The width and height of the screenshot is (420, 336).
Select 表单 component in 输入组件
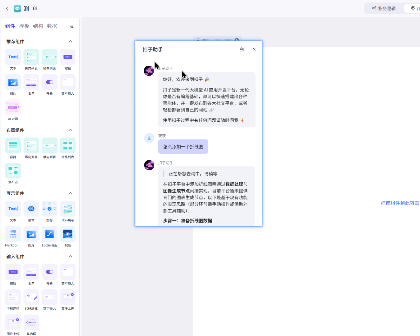tap(31, 275)
